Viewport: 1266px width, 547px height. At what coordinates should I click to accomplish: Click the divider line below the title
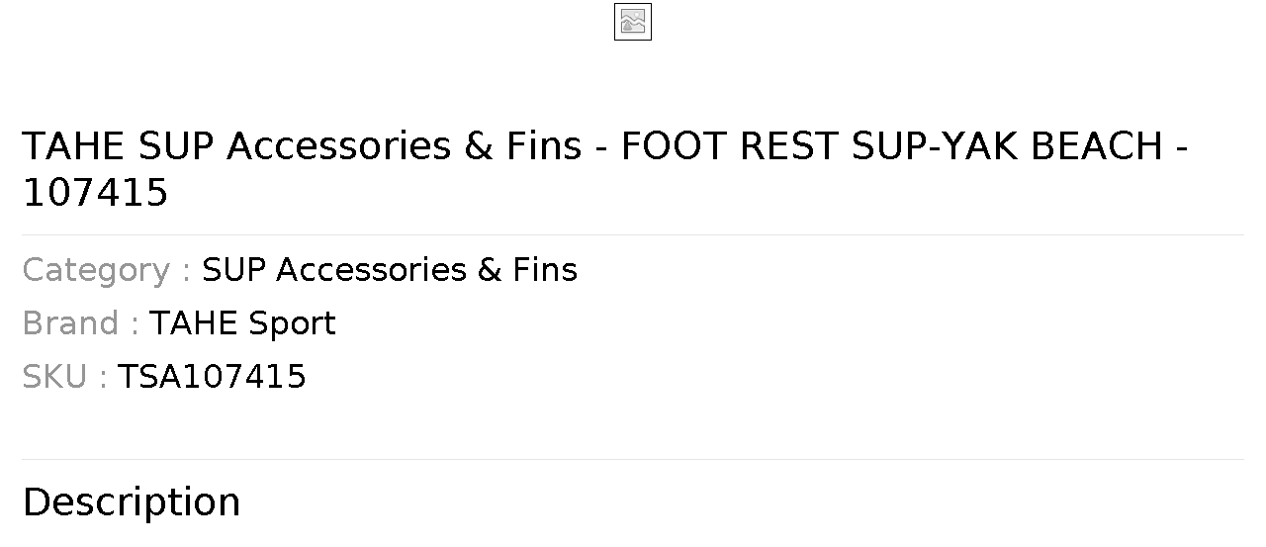[x=633, y=234]
